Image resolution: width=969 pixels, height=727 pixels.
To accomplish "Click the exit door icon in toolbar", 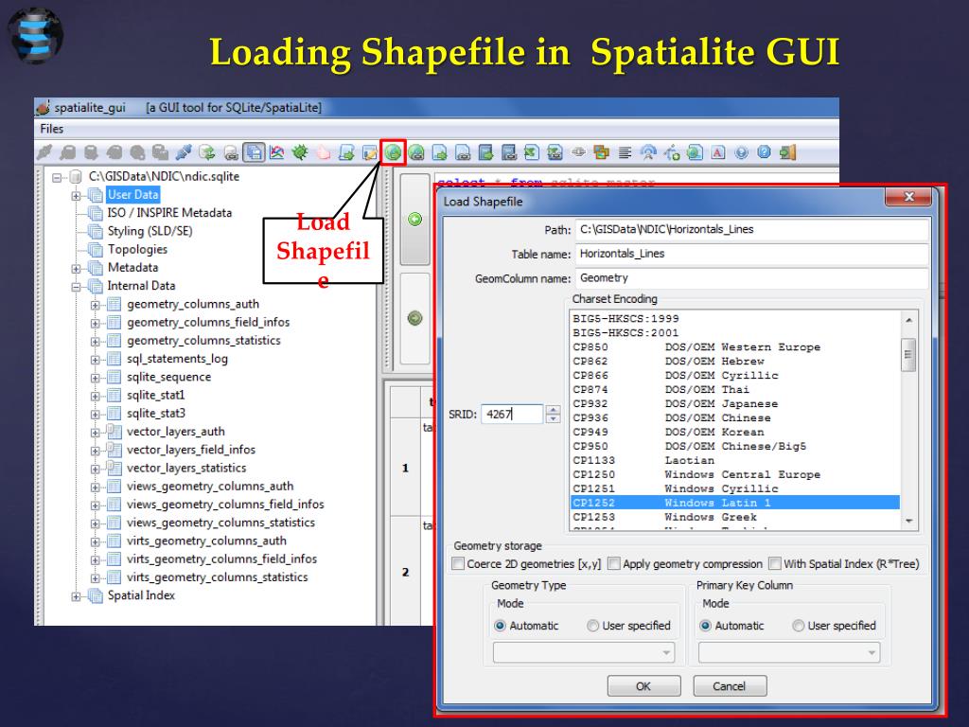I will pos(787,152).
